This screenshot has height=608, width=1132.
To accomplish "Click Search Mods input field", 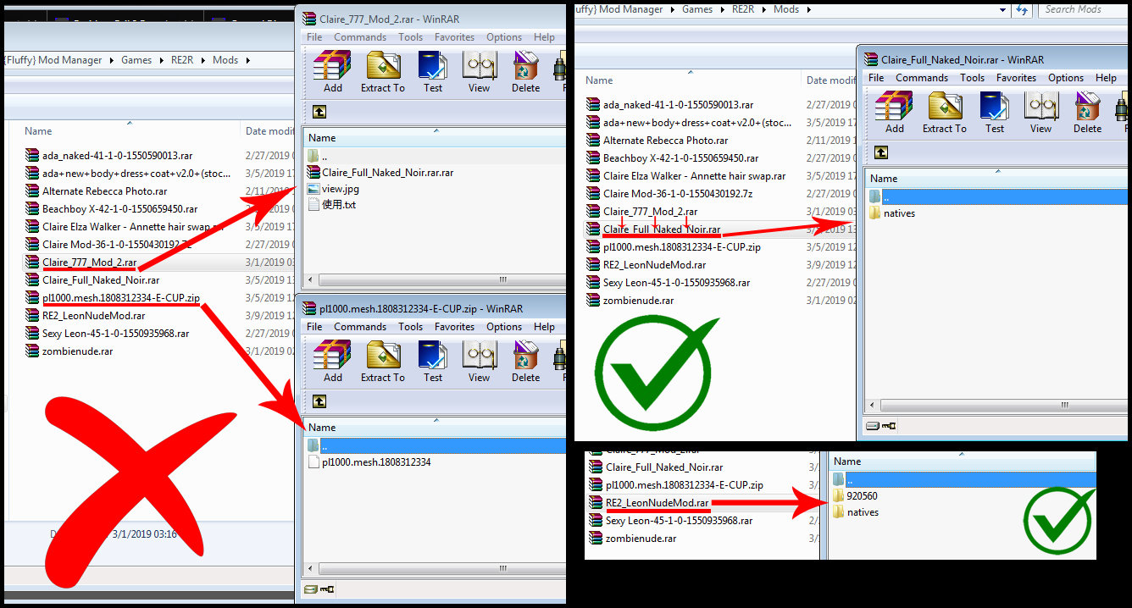I will click(1084, 9).
